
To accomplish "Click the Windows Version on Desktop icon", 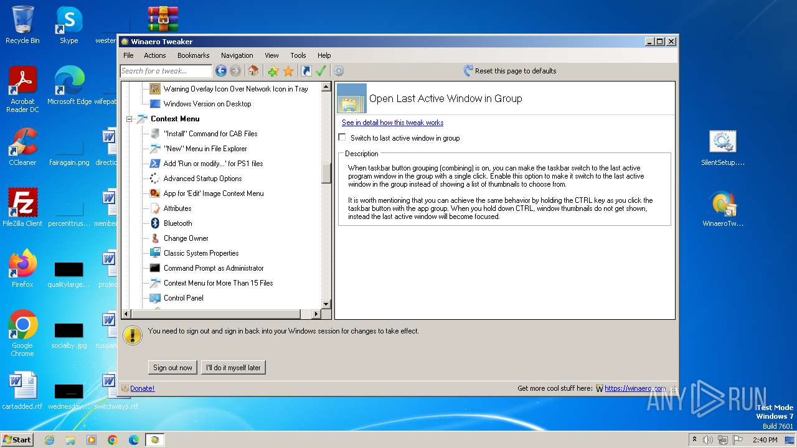I will 155,104.
